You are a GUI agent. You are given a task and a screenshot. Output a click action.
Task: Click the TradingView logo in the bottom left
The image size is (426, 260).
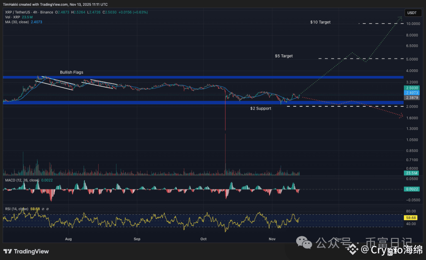(x=26, y=251)
